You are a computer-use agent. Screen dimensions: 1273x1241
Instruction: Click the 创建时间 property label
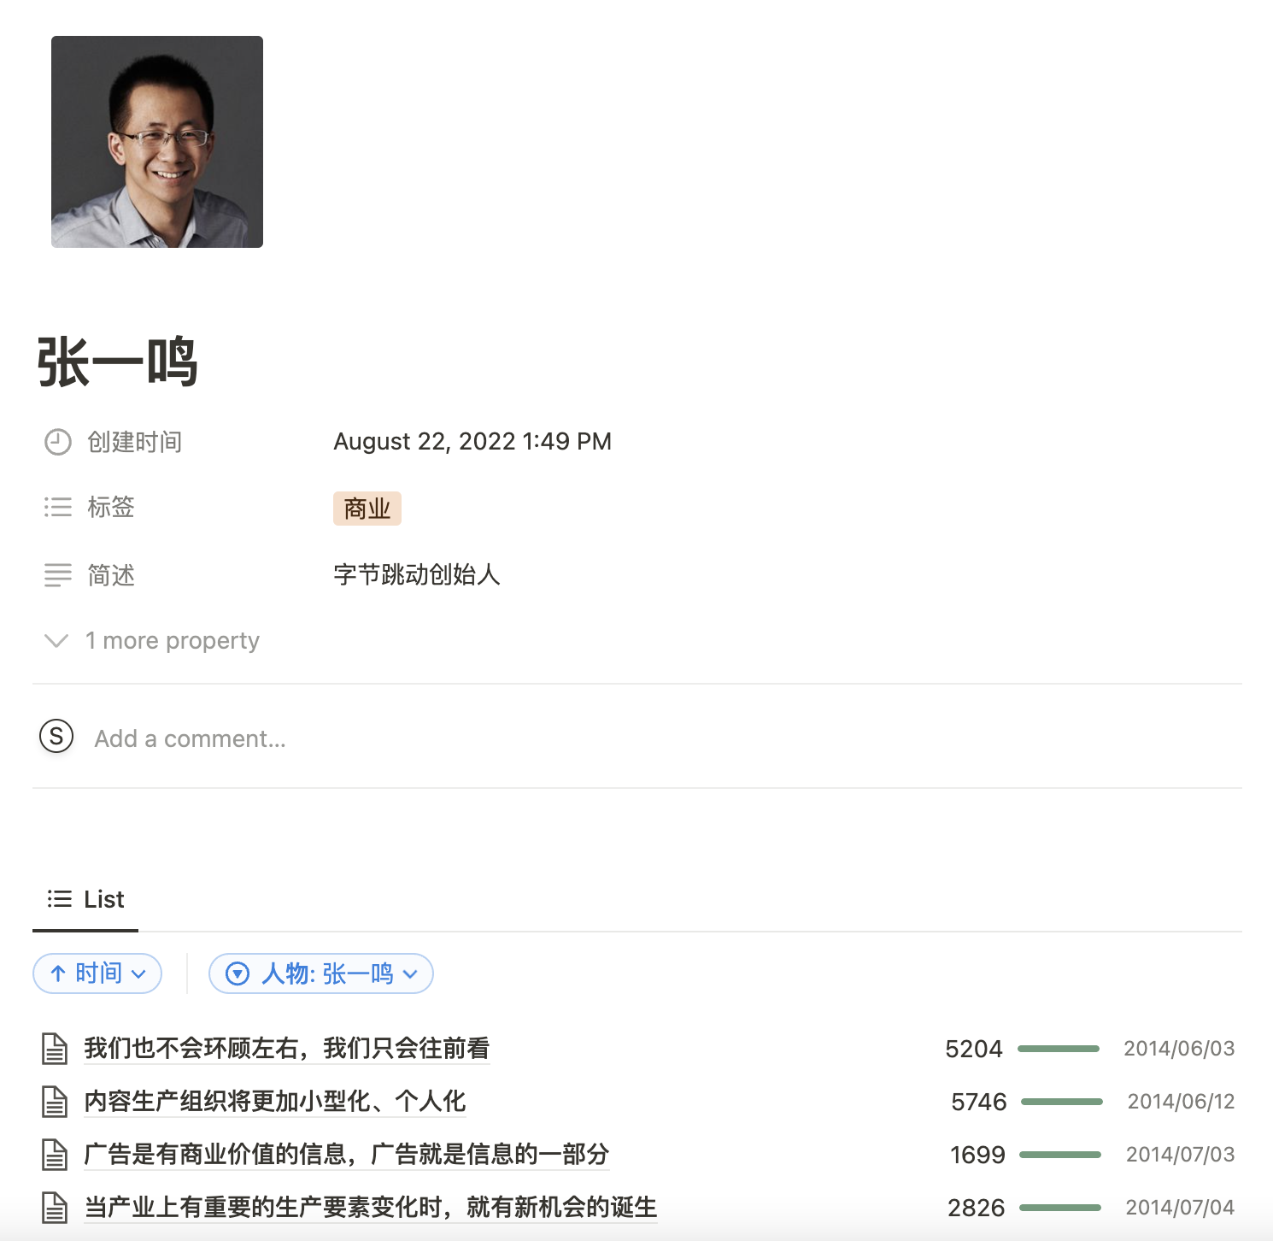[x=135, y=442]
